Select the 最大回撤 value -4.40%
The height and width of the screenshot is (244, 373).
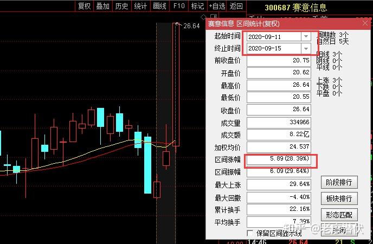279,197
